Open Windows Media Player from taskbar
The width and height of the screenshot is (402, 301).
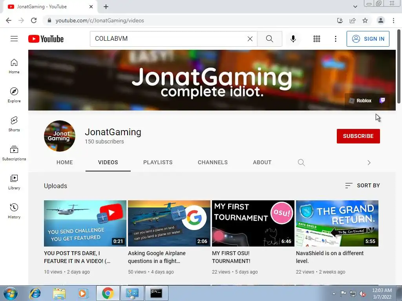pos(83,293)
